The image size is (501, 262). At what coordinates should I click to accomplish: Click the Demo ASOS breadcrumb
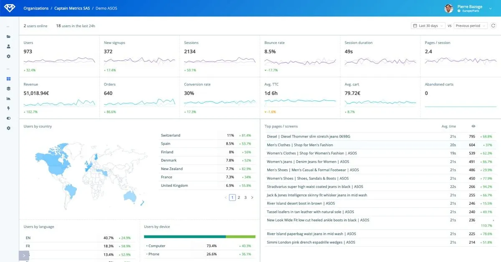click(106, 8)
